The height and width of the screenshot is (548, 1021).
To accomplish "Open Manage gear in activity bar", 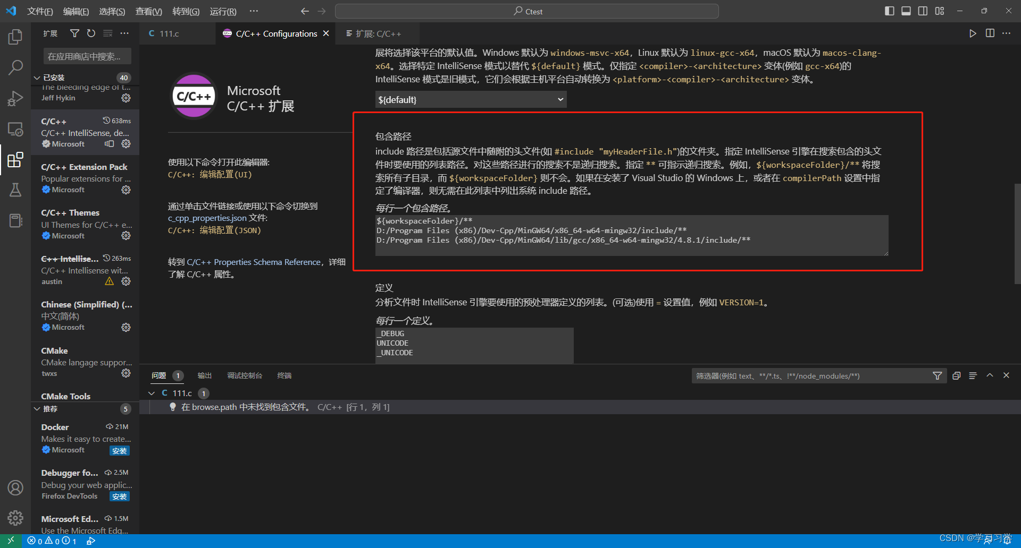I will (x=15, y=518).
